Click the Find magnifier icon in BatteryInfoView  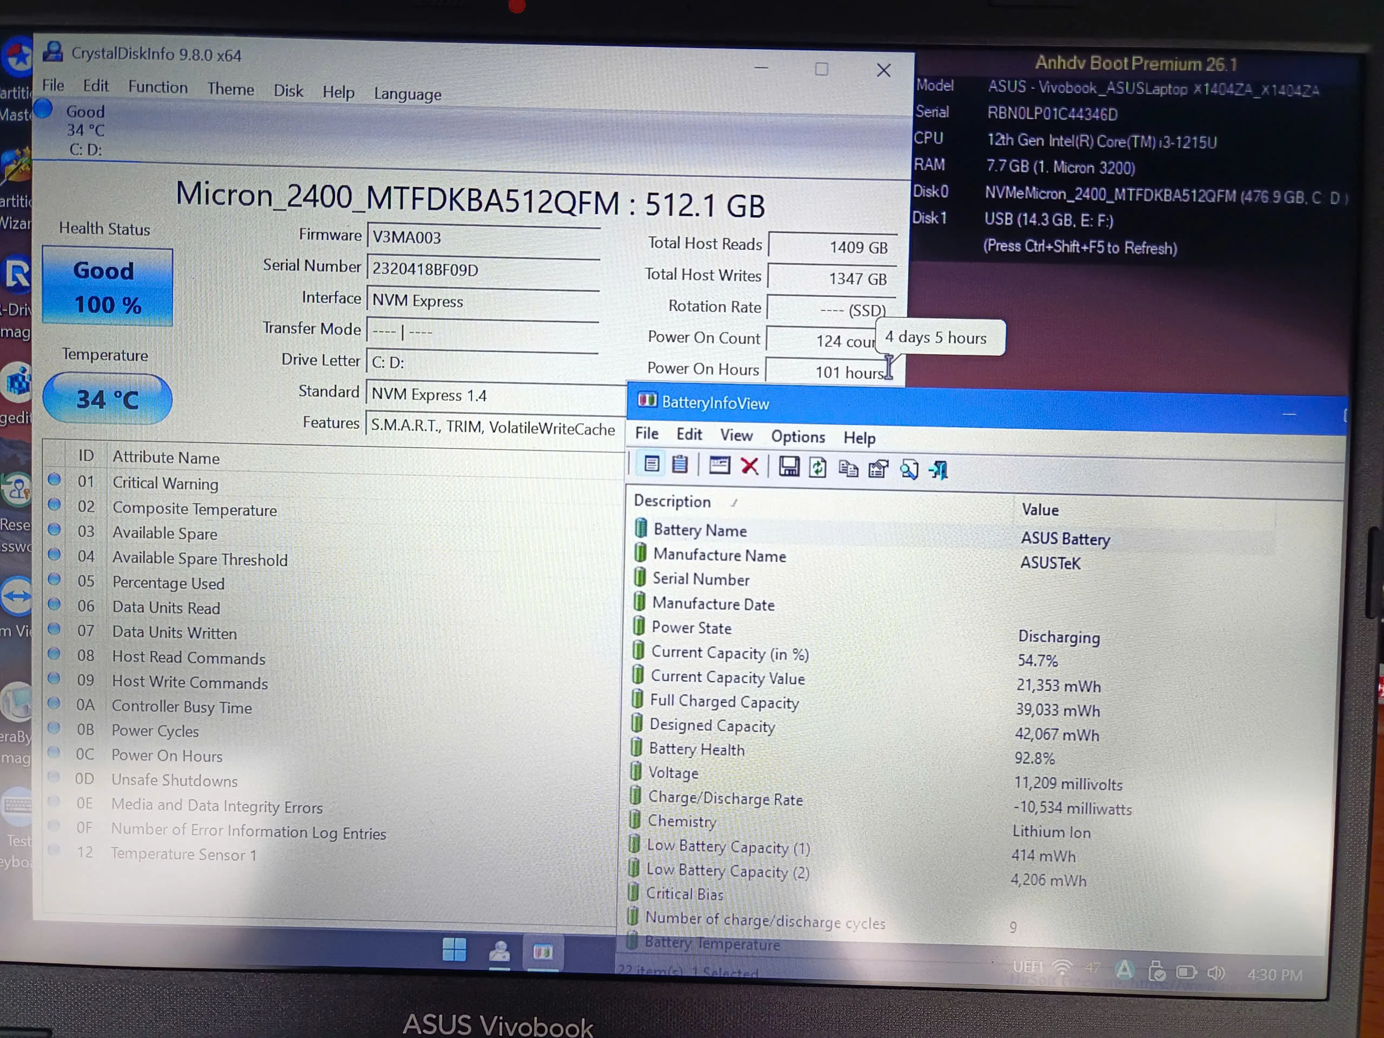tap(908, 469)
